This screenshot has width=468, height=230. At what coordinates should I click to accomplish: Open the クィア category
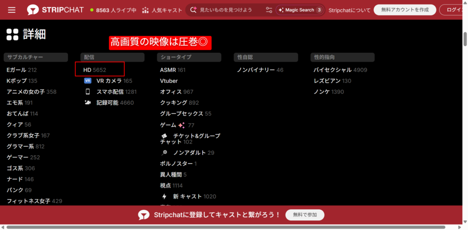click(19, 124)
